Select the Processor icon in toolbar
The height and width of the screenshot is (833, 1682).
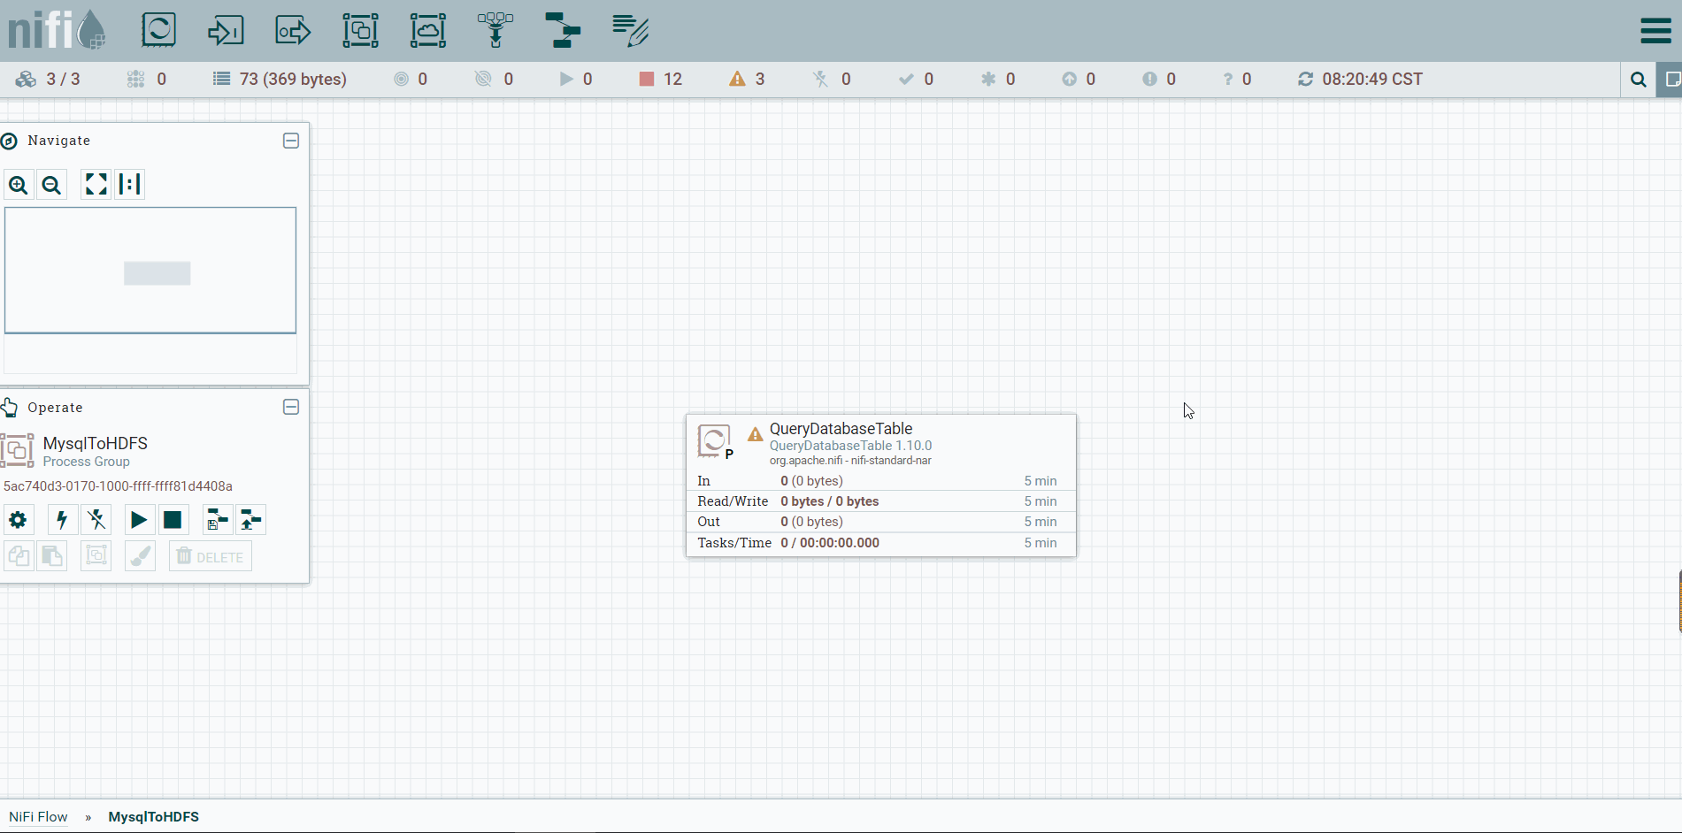coord(159,30)
